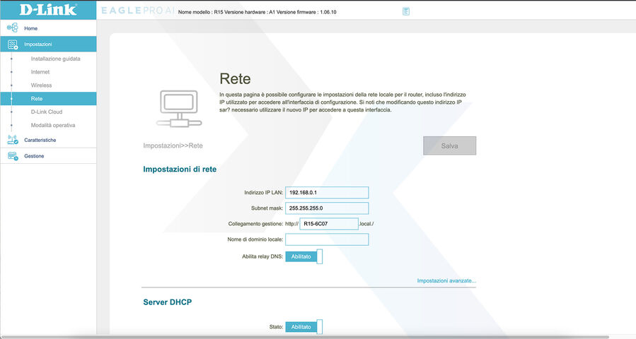This screenshot has width=636, height=339.
Task: Select the D-Link Cloud menu item
Action: click(x=47, y=112)
